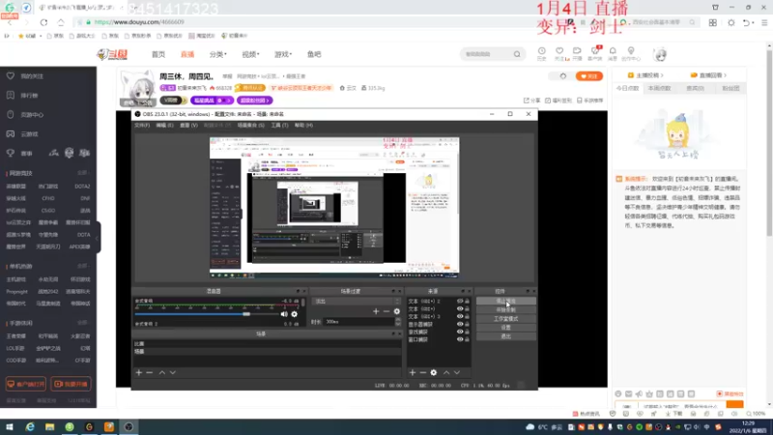The width and height of the screenshot is (773, 435).
Task: Expand the 视频 dropdown in Douyu nav
Action: click(250, 54)
